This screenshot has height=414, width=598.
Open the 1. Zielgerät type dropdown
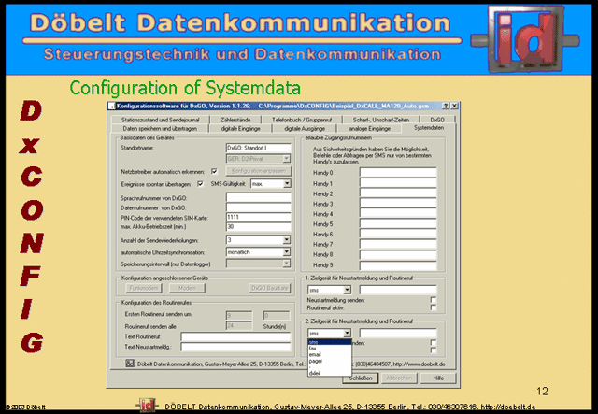click(x=347, y=290)
